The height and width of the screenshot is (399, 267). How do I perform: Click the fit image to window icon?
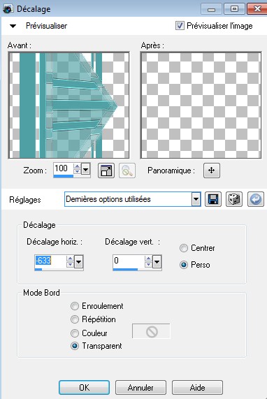tap(106, 171)
